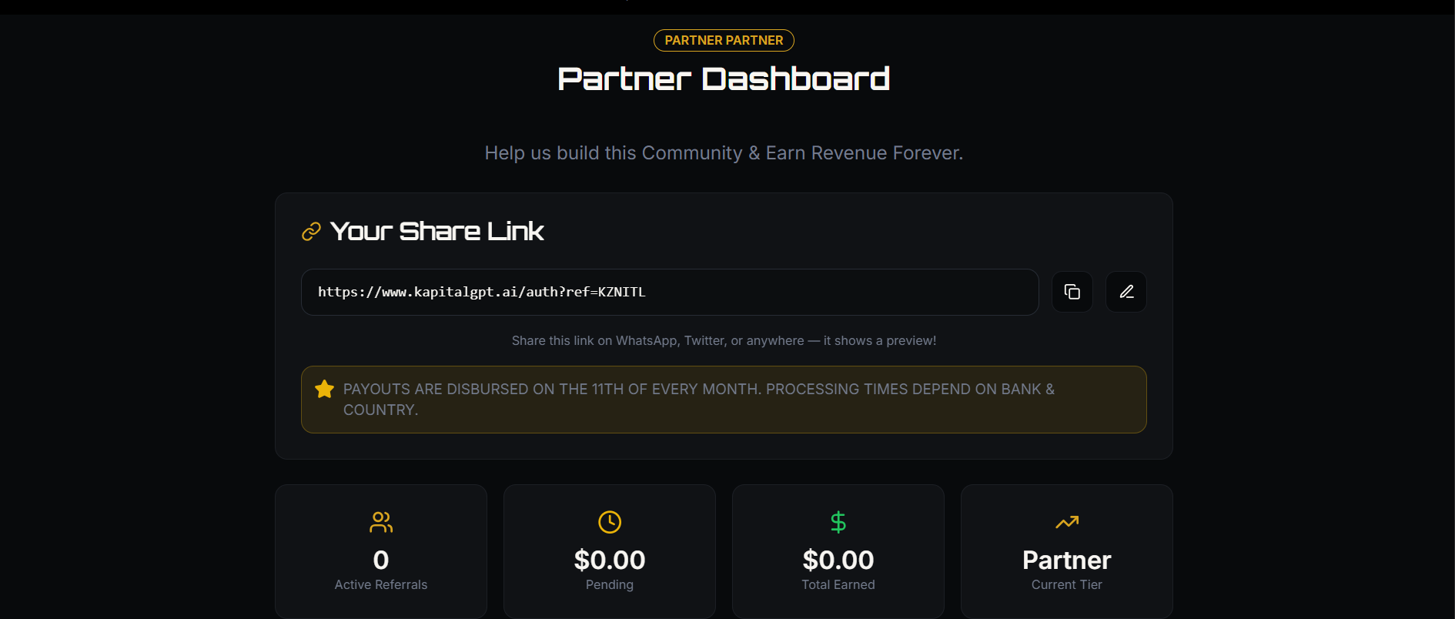Click the payouts disbursement notice banner
Viewport: 1455px width, 619px height.
click(x=724, y=400)
